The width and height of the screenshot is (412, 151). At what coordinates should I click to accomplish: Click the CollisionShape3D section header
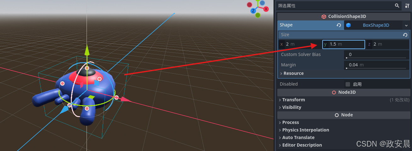pos(343,17)
